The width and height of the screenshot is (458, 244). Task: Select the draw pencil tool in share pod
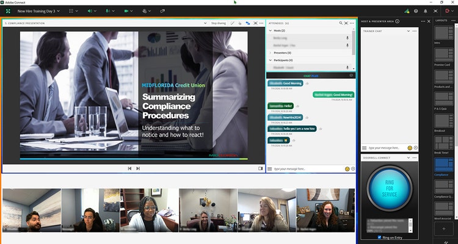point(232,23)
